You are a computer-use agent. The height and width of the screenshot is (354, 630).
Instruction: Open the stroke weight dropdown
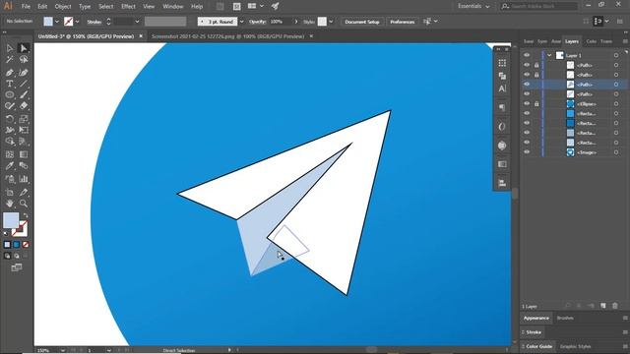(x=137, y=22)
